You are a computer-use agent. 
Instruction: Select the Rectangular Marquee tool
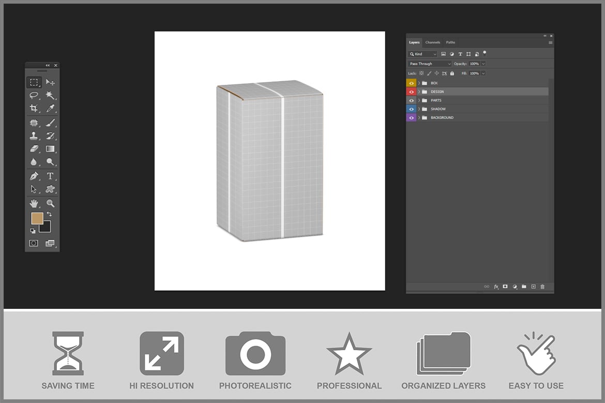34,82
